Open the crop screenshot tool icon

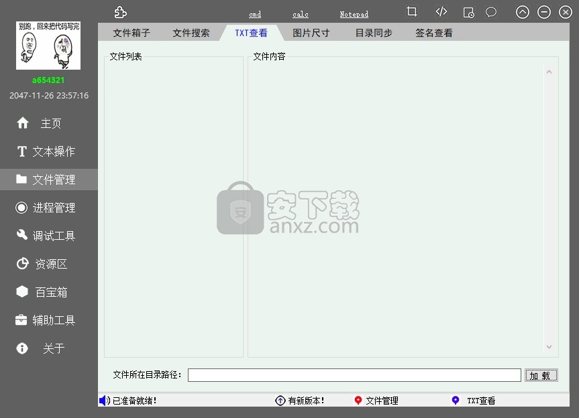point(412,12)
